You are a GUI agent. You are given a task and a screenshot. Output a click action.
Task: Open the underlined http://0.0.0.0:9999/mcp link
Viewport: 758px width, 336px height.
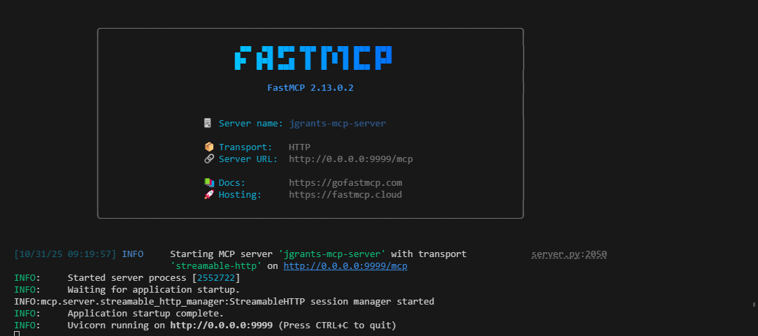(345, 266)
